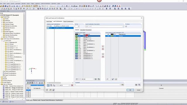This screenshot has height=105, width=187.
Task: Click the help icon below load cases list
Action: point(77,79)
